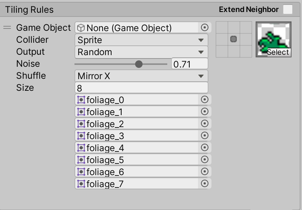Open object picker for foliage_5 sprite
Image resolution: width=302 pixels, height=210 pixels.
click(x=204, y=160)
